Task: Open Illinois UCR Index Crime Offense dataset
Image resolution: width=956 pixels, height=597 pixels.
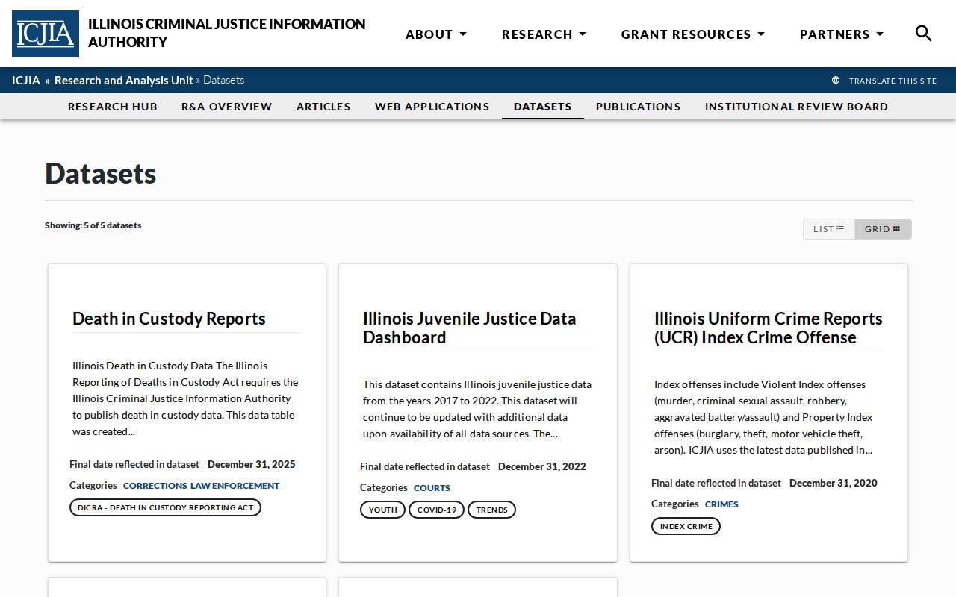Action: [769, 328]
